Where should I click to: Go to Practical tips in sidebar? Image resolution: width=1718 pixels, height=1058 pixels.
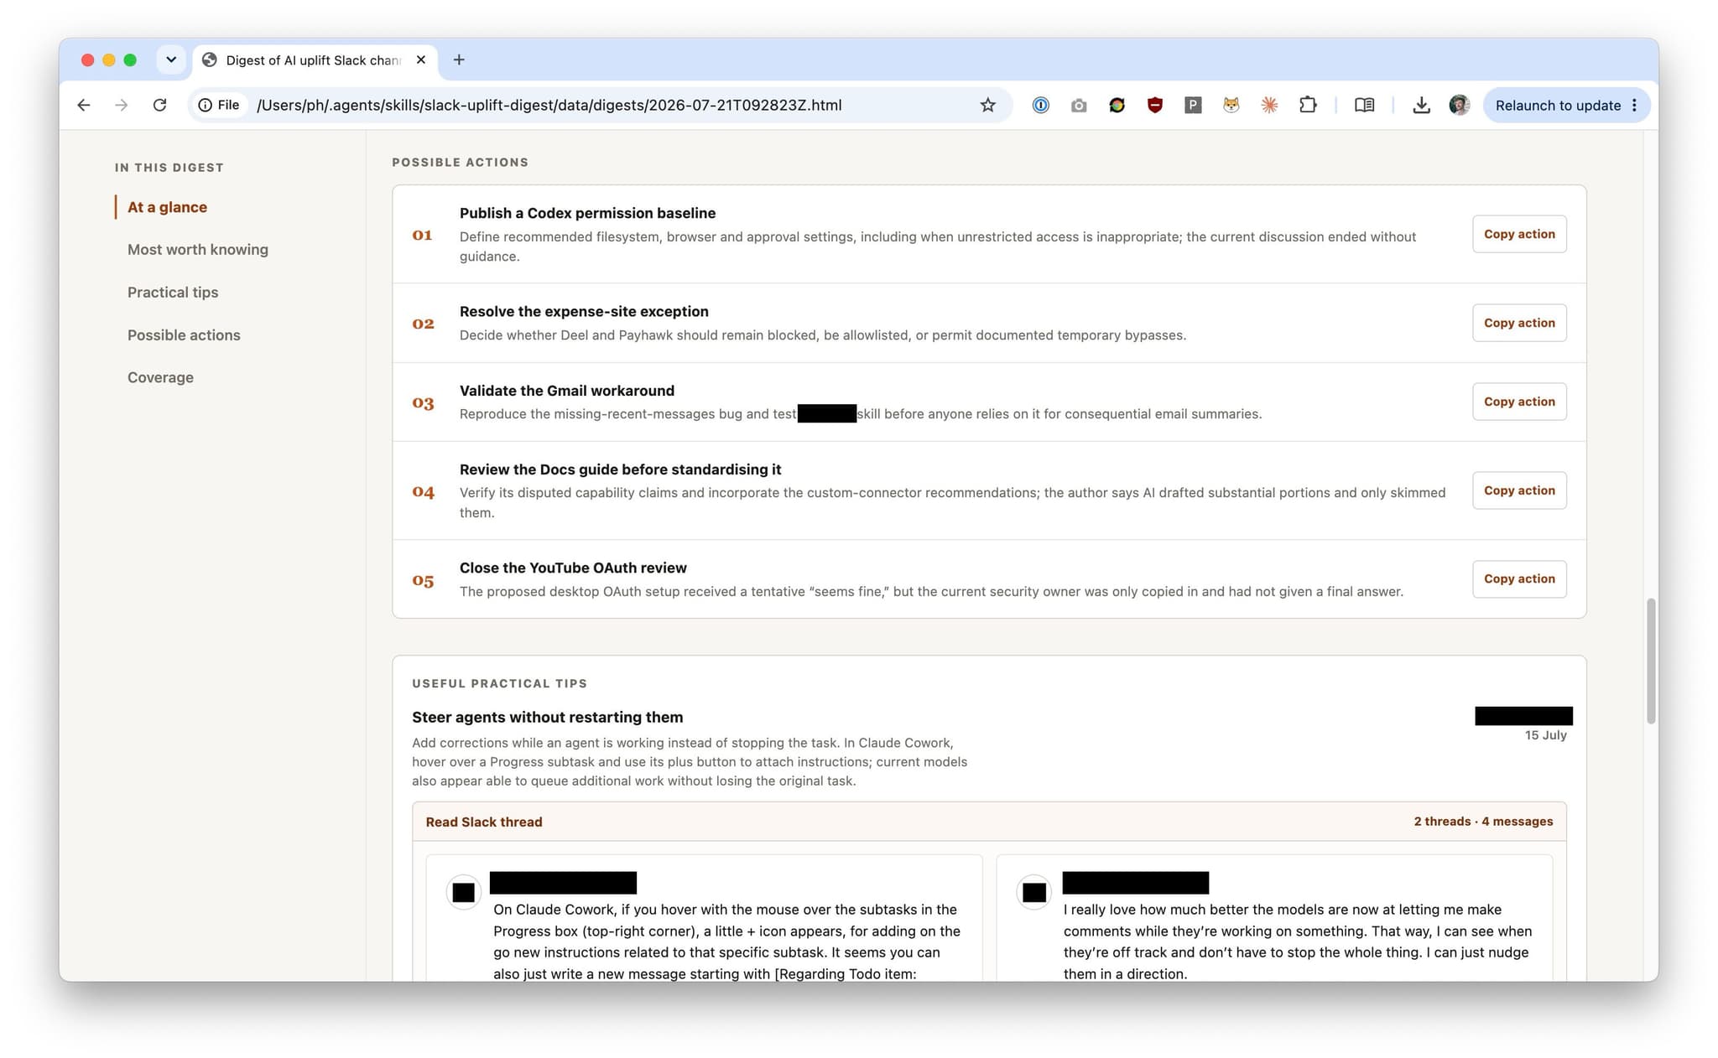(x=173, y=292)
